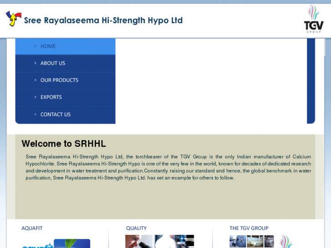Click the arrow bullet beside EXPORTS
Viewport: 331px width, 248px height.
click(x=36, y=97)
